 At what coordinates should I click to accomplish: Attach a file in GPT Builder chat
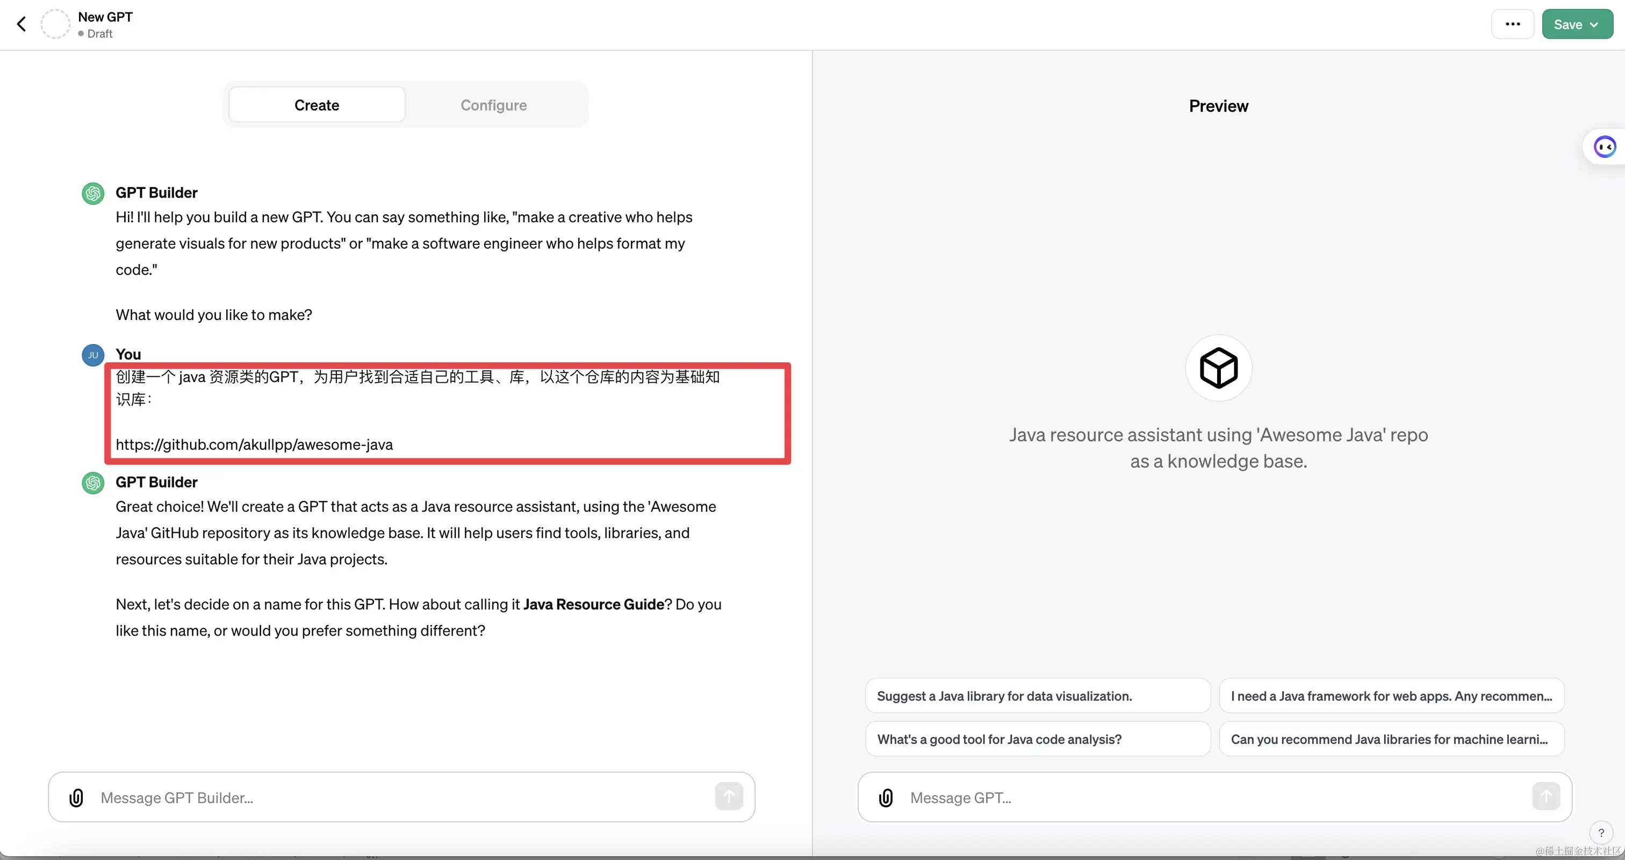(x=76, y=798)
